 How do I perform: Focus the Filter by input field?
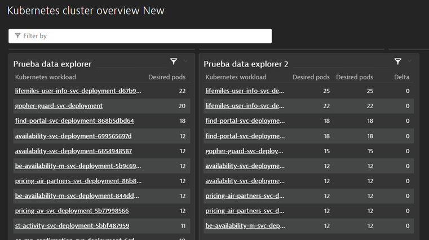(141, 36)
